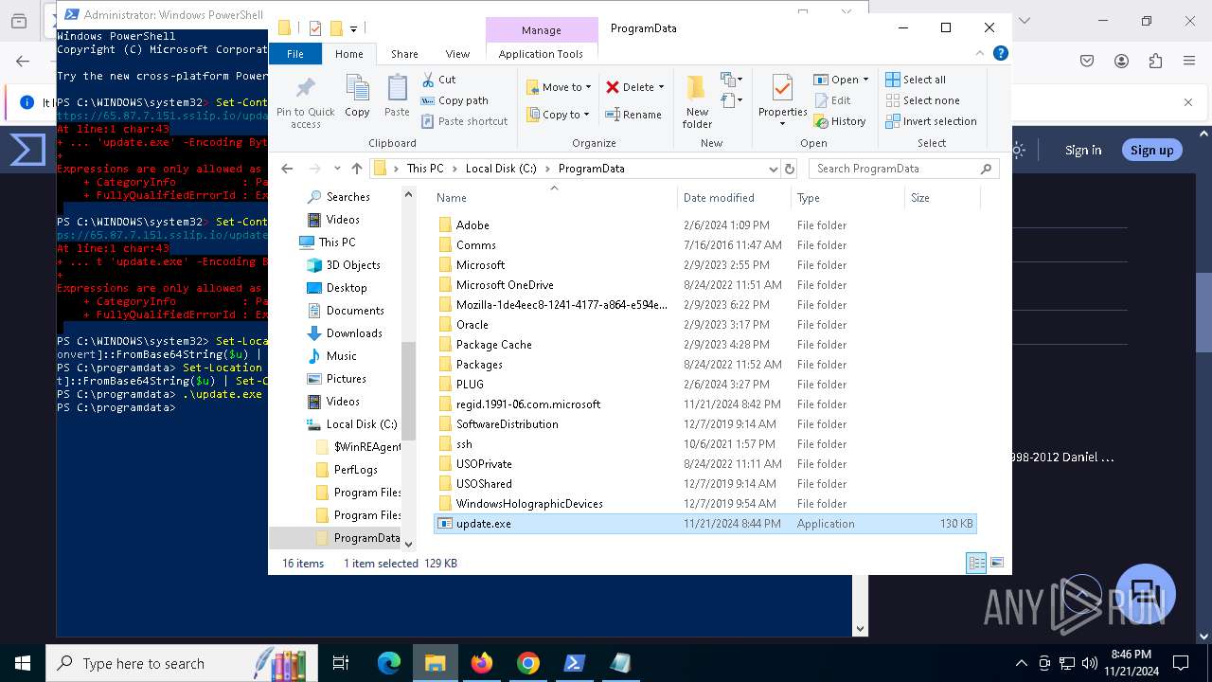This screenshot has height=682, width=1212.
Task: Expand address bar history dropdown
Action: tap(774, 169)
